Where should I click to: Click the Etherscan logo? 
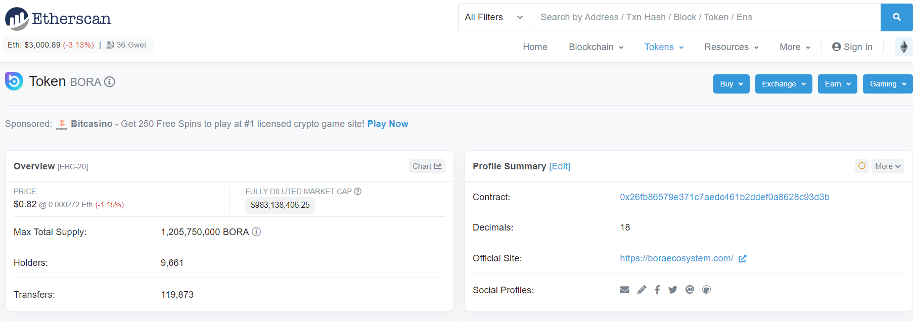coord(58,19)
